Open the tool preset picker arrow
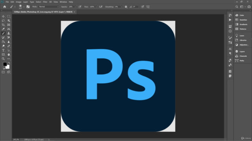The image size is (252, 141). (15, 7)
